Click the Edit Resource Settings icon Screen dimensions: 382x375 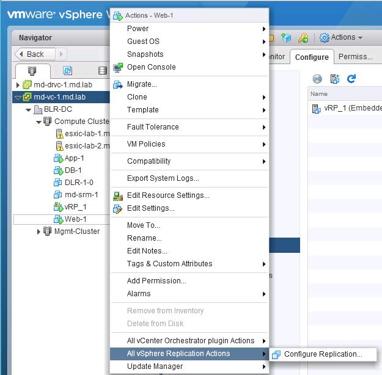(x=118, y=196)
